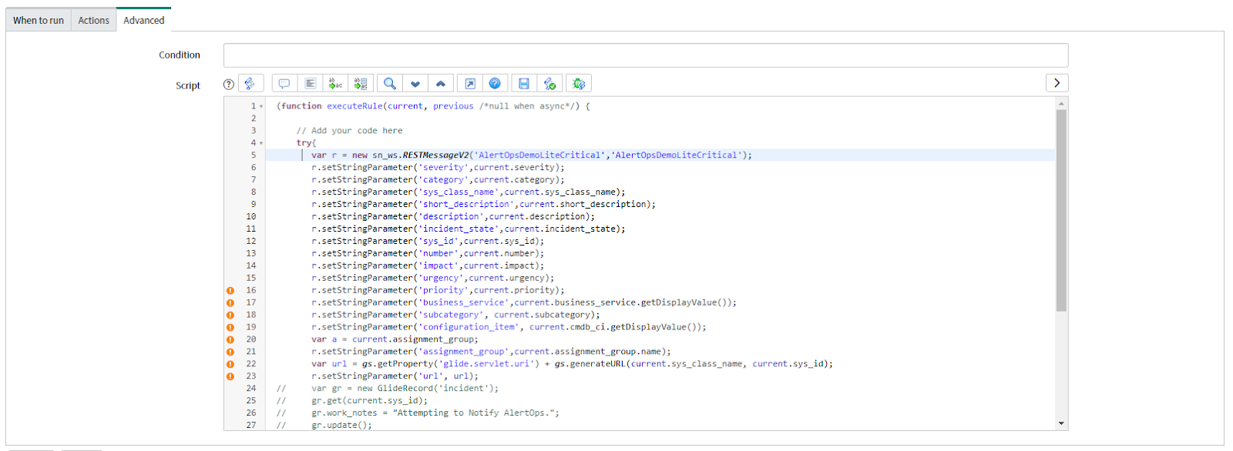Click the circled question mark beside Script
This screenshot has width=1233, height=451.
pos(229,85)
